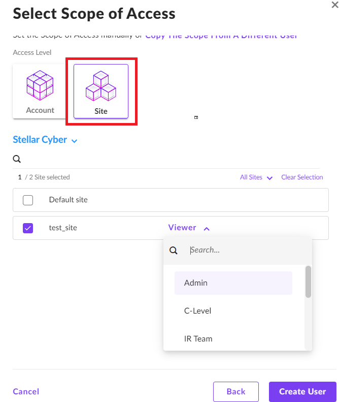Collapse the Viewer role dropdown
Screen dimensions: 339x402
[x=189, y=228]
